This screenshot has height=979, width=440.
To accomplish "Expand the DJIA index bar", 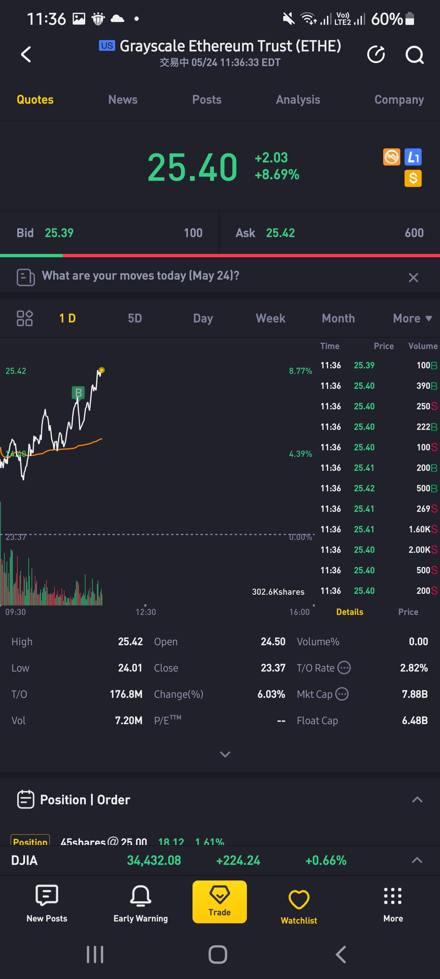I will (x=417, y=860).
